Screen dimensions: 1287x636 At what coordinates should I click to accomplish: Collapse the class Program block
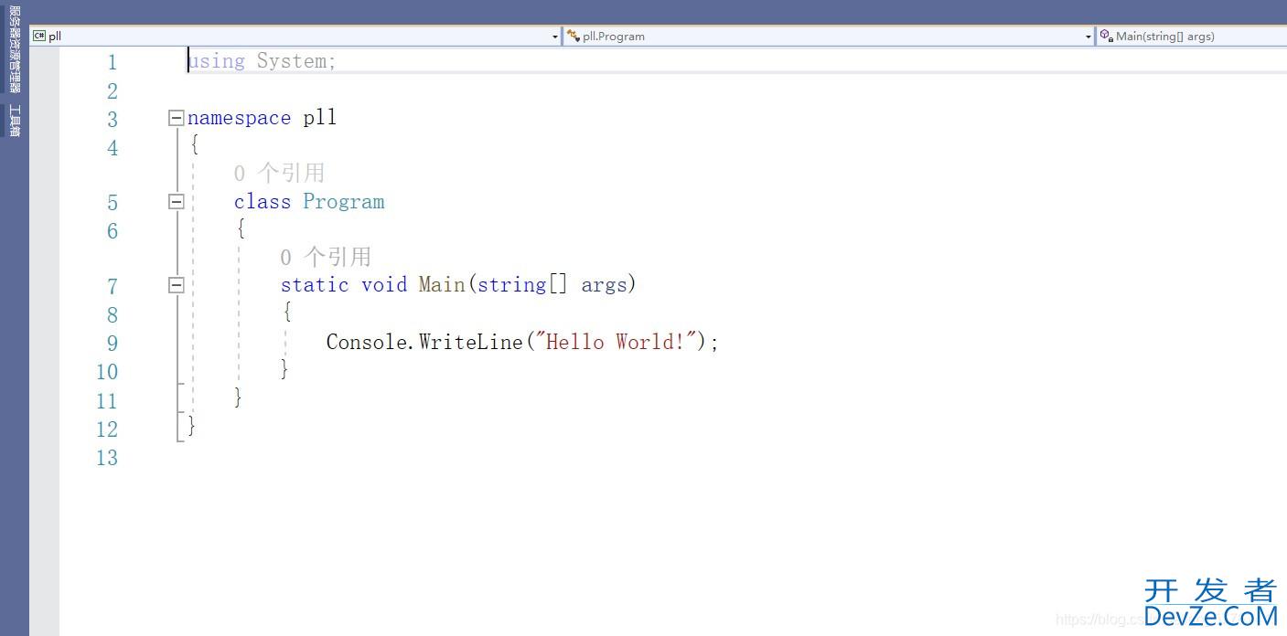click(177, 202)
